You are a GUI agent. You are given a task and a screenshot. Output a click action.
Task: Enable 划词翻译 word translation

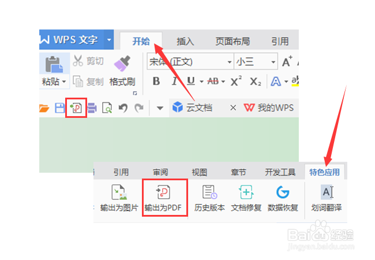pyautogui.click(x=327, y=198)
